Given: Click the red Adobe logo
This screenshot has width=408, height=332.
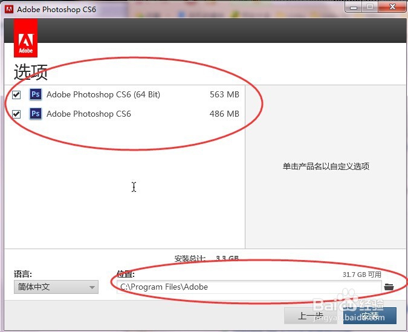Looking at the screenshot, I should point(25,38).
